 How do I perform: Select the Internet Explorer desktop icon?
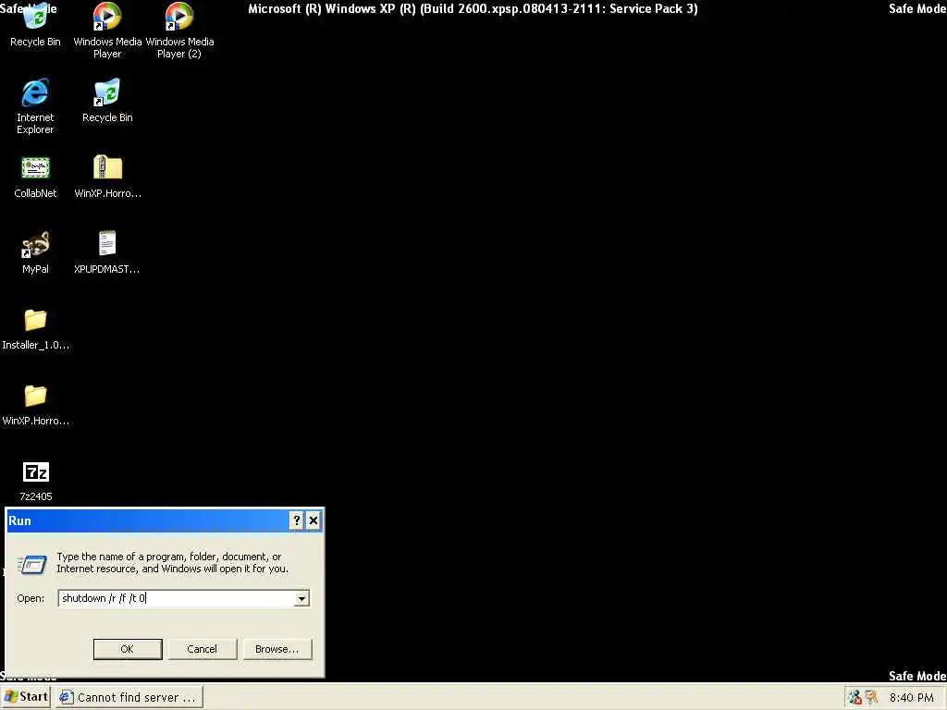35,92
